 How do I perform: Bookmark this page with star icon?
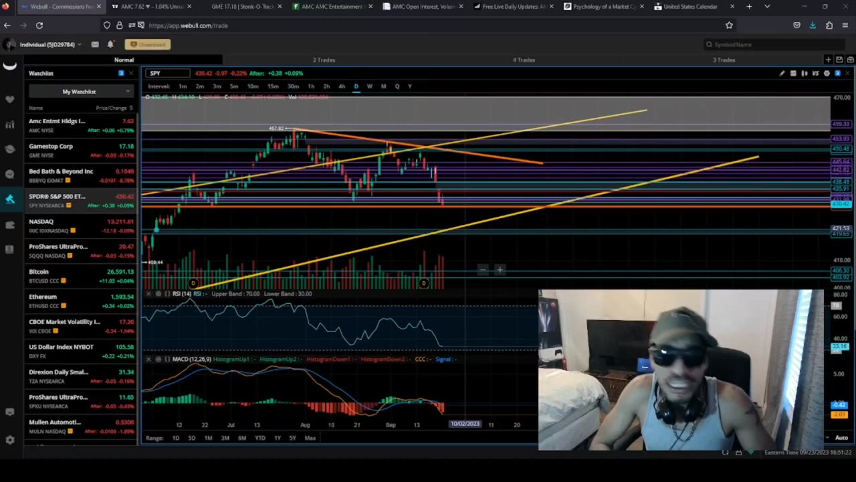point(729,25)
